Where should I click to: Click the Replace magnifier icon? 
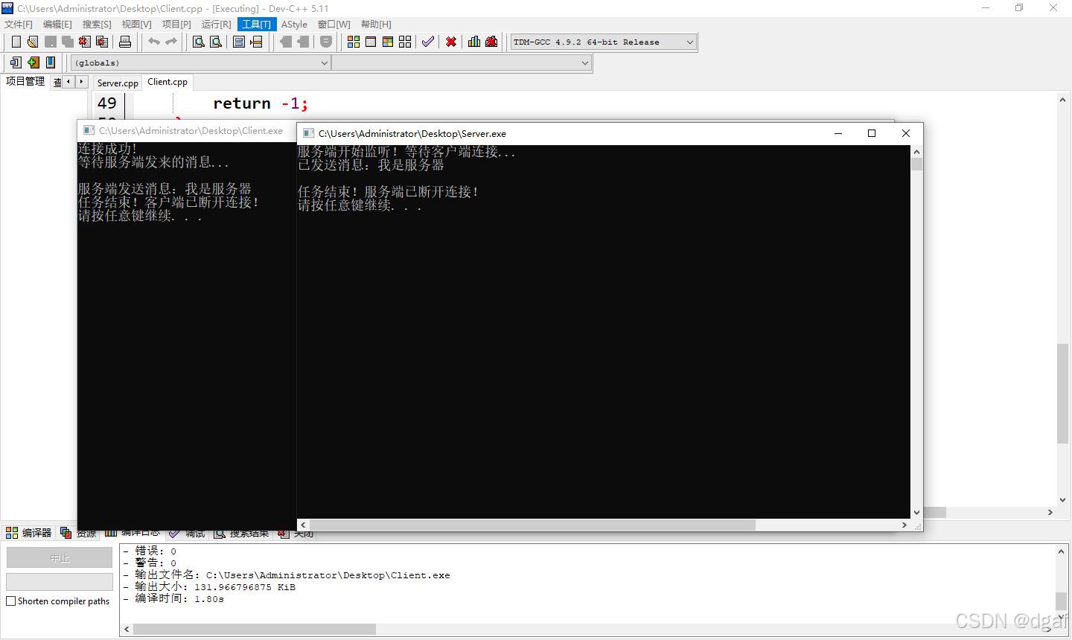[216, 42]
